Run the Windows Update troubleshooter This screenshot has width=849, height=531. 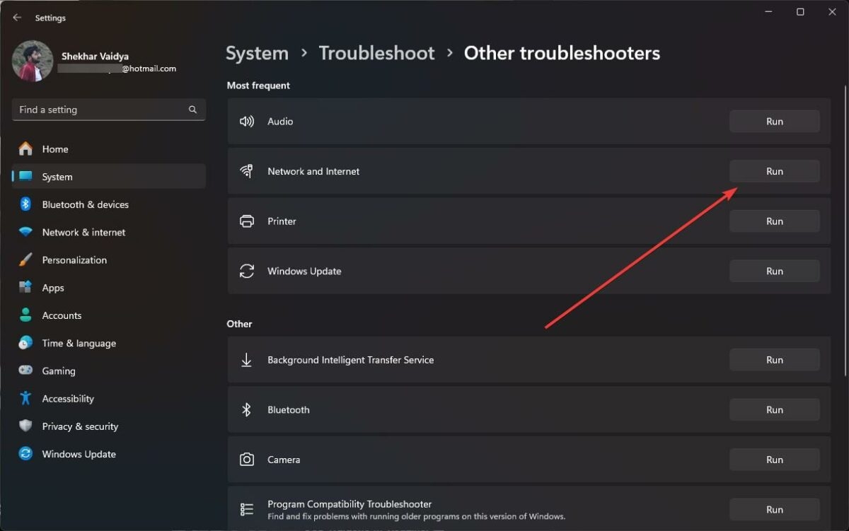pyautogui.click(x=774, y=271)
